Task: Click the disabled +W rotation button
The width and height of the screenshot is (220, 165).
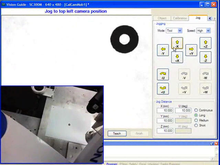Action: tap(206, 89)
